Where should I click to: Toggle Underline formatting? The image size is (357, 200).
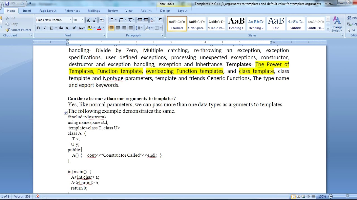[51, 28]
